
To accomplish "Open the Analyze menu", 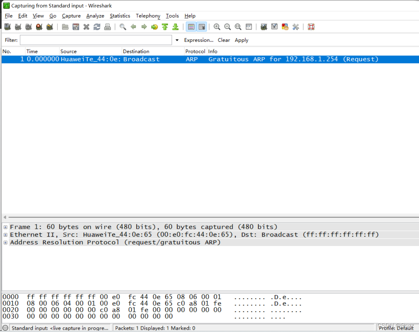I will tap(95, 16).
